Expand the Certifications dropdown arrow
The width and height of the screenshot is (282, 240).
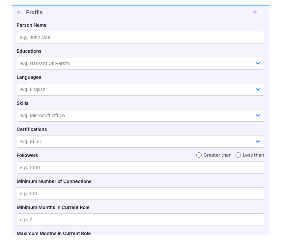(258, 141)
